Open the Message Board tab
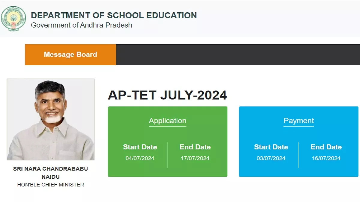 click(x=70, y=54)
